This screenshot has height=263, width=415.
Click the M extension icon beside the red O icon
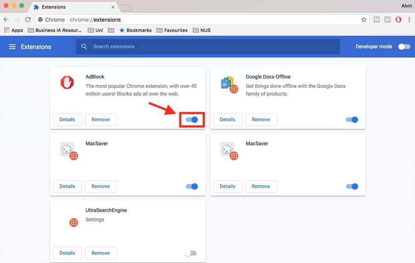(x=387, y=20)
